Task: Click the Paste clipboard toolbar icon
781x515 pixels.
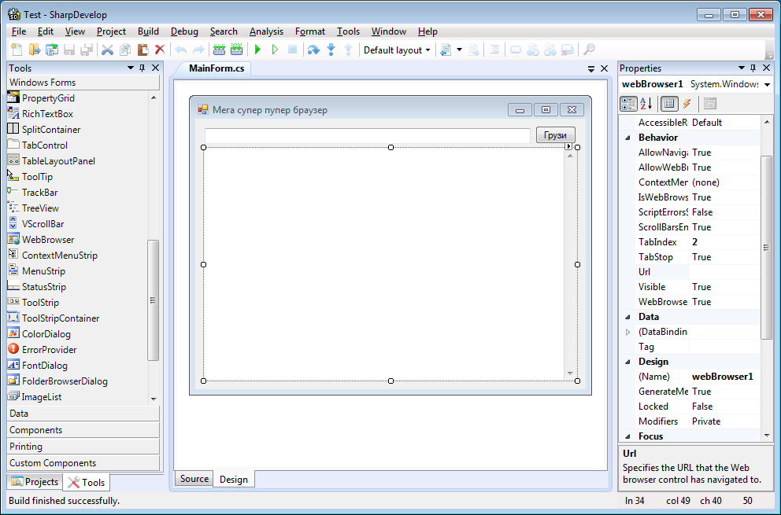Action: (143, 50)
